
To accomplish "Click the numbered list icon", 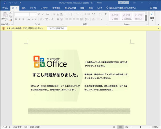I will pos(72,14).
